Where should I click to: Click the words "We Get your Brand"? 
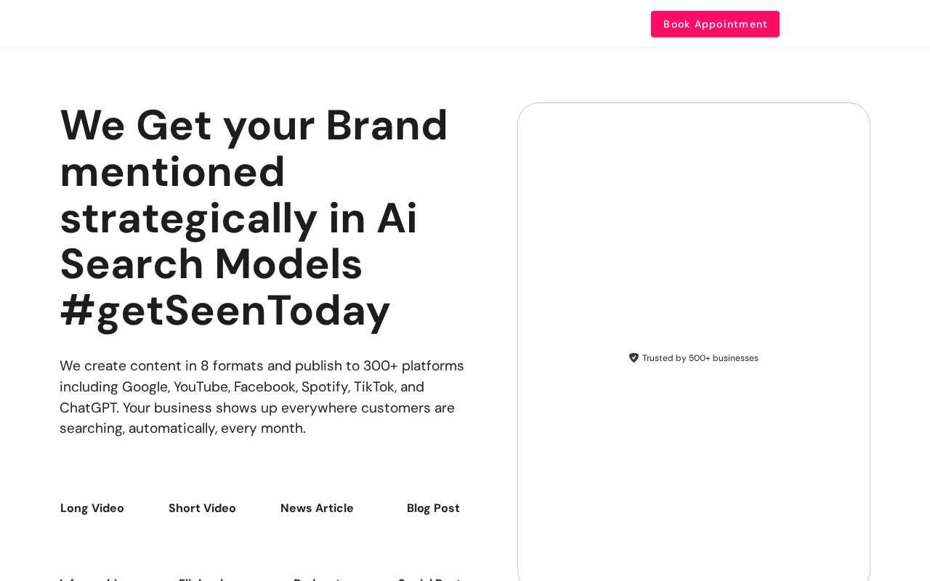[254, 125]
